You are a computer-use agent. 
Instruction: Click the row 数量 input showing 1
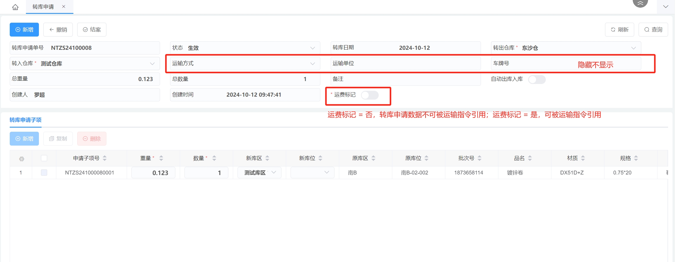coord(206,173)
